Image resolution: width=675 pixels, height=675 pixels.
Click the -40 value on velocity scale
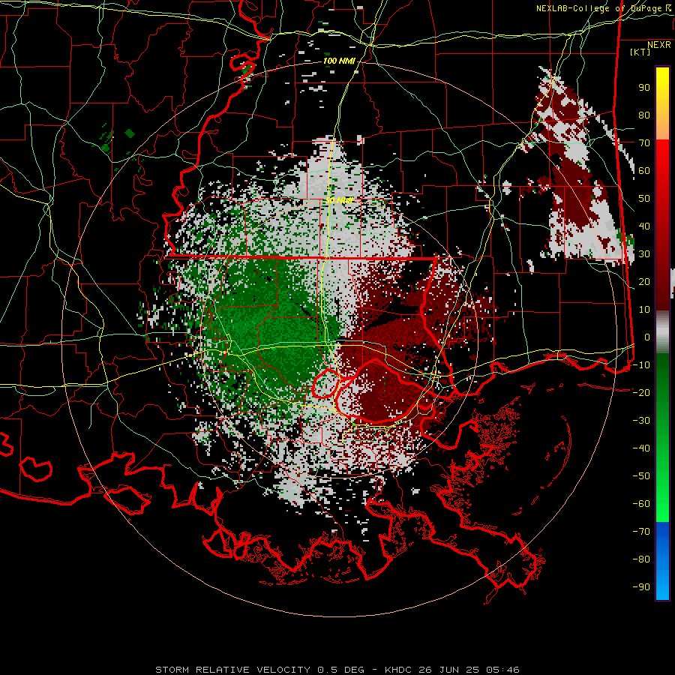click(641, 448)
